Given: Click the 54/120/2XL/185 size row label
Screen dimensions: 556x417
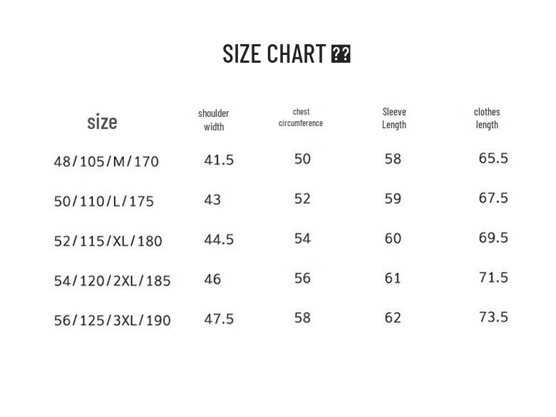Looking at the screenshot, I should 113,281.
